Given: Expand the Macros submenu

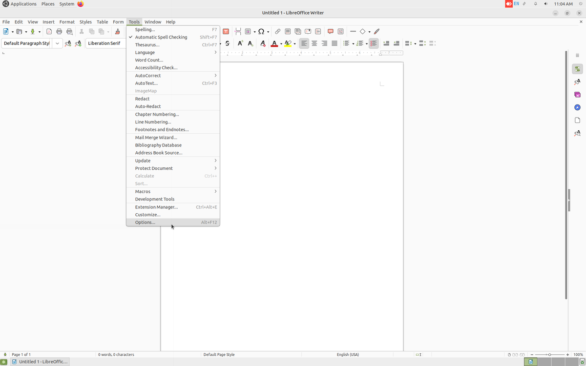Looking at the screenshot, I should tap(142, 191).
